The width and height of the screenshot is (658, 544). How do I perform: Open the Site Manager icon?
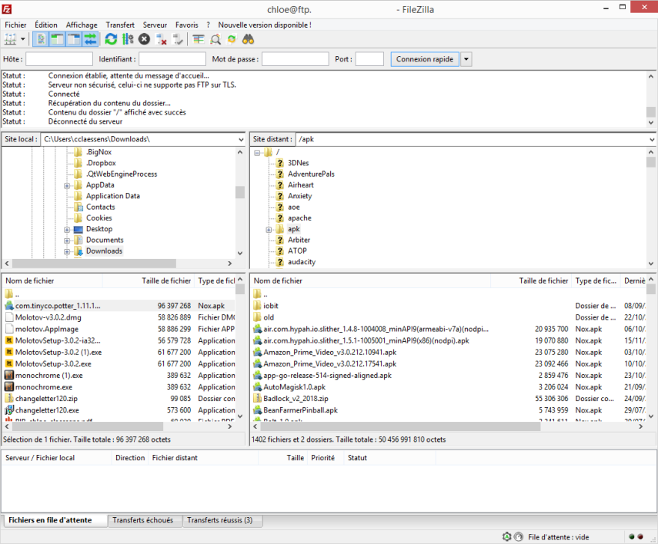[x=11, y=39]
